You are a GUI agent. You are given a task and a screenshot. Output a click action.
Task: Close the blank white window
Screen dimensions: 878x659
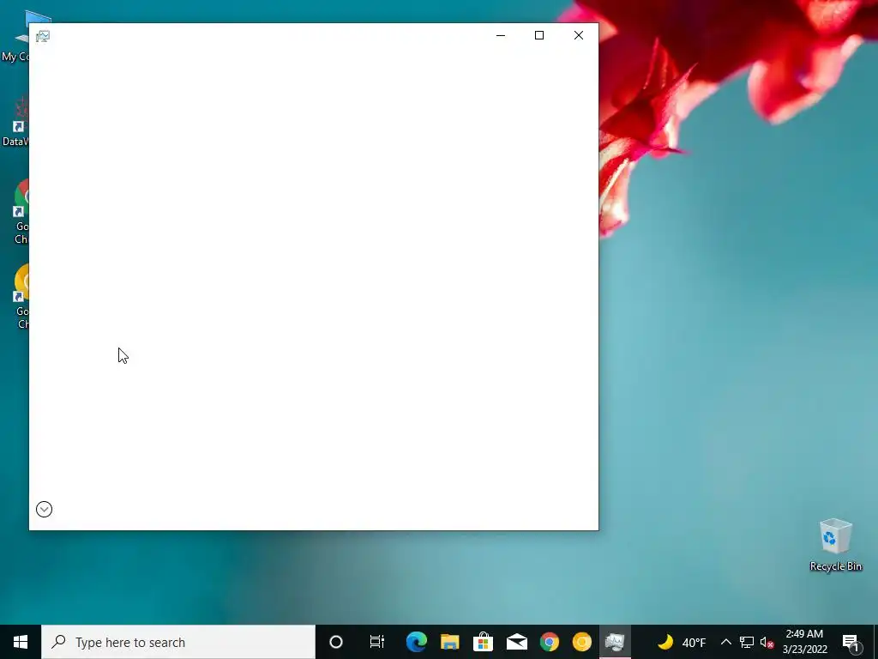[x=579, y=35]
